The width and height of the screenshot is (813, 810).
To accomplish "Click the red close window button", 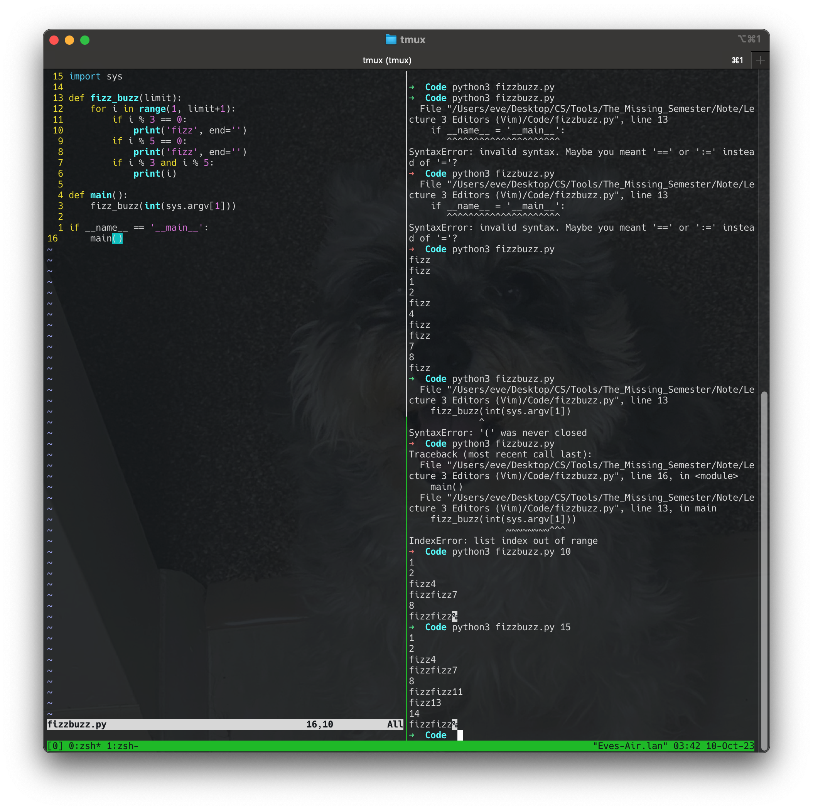I will [x=54, y=40].
